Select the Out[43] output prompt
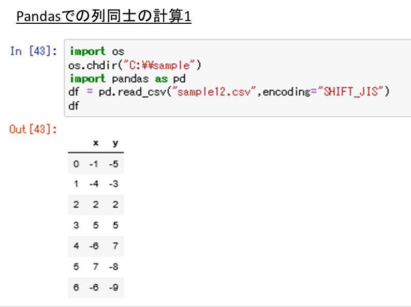This screenshot has width=411, height=307. tap(33, 129)
